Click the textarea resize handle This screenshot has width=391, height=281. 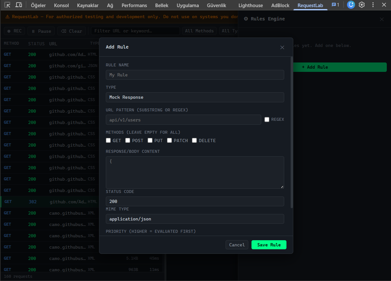tap(282, 187)
